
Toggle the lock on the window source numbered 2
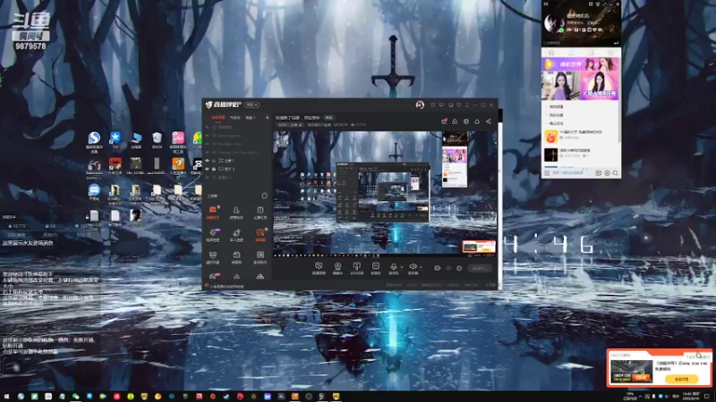[x=214, y=169]
